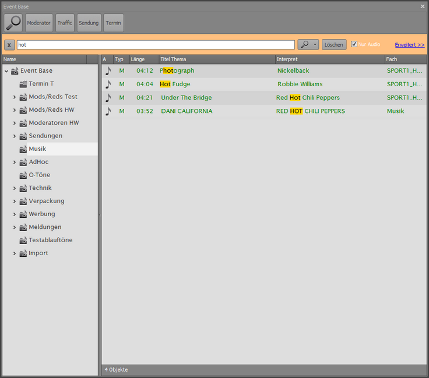Toggle the Nur Audio checkbox
Viewport: 429px width, 378px height.
point(354,44)
